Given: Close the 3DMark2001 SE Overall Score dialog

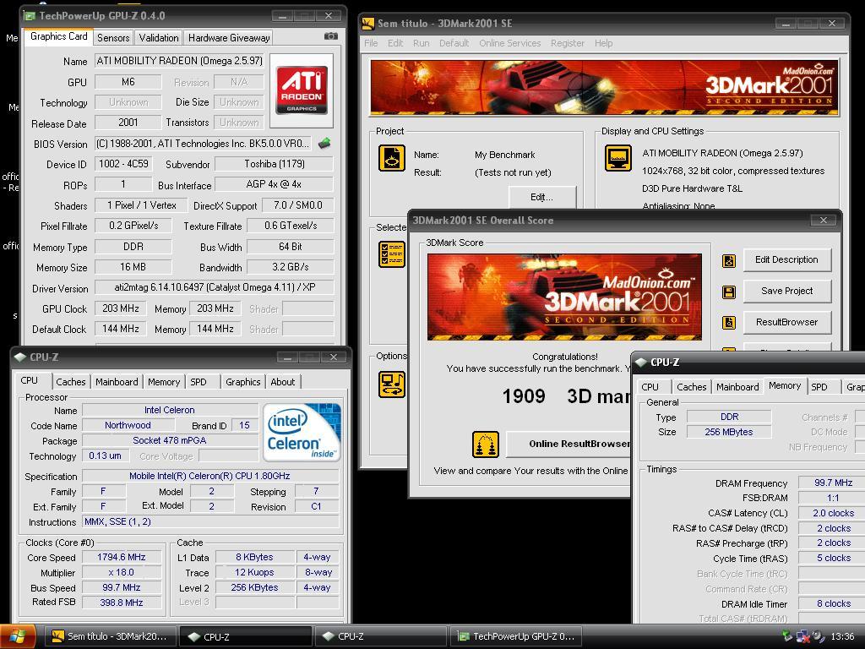Looking at the screenshot, I should pos(823,221).
